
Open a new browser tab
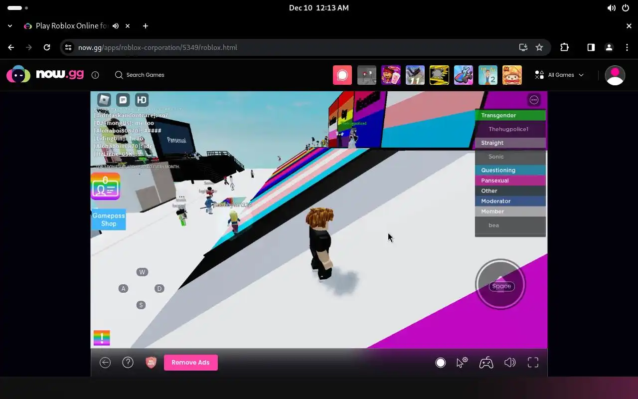pos(146,26)
